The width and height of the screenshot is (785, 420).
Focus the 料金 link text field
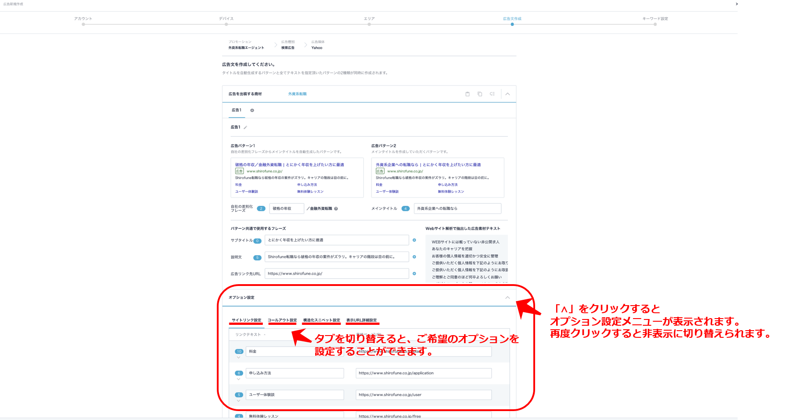click(x=295, y=352)
